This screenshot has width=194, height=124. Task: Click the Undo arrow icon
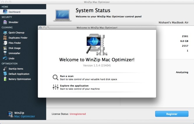click(5, 58)
